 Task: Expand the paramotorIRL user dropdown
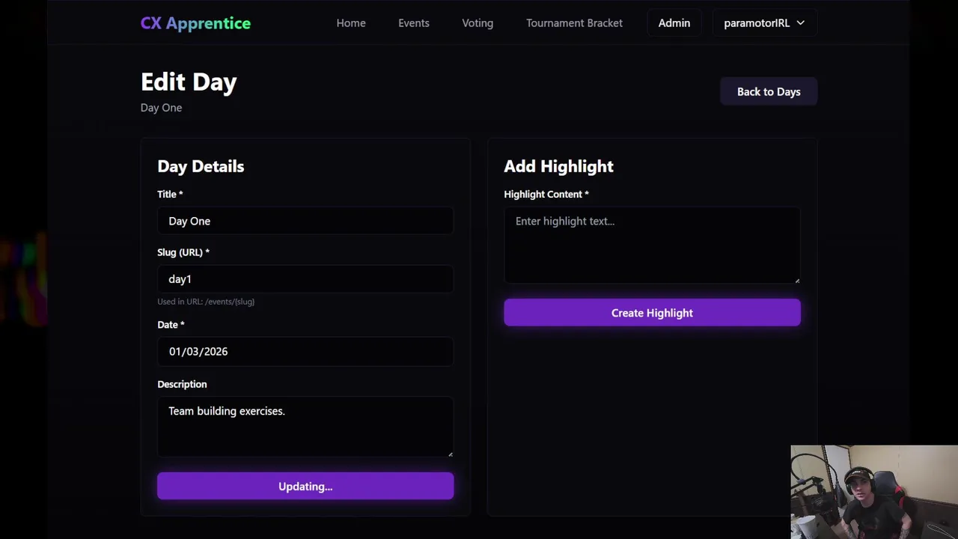764,23
